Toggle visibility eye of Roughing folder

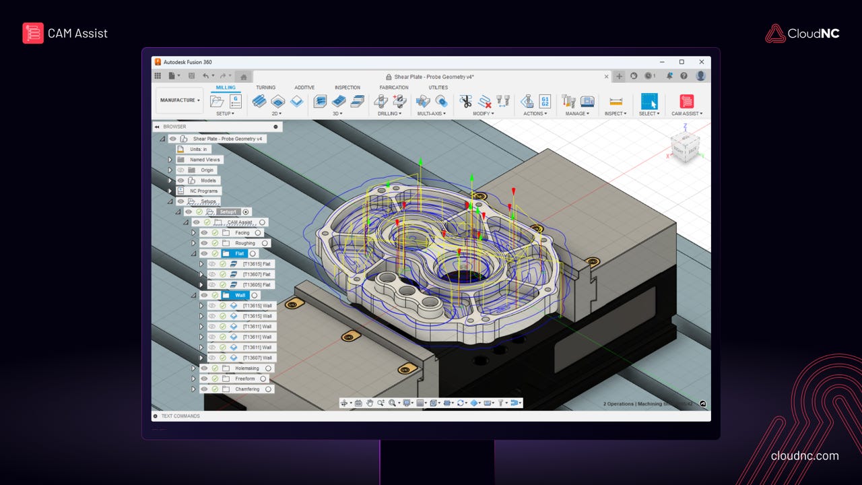tap(204, 243)
